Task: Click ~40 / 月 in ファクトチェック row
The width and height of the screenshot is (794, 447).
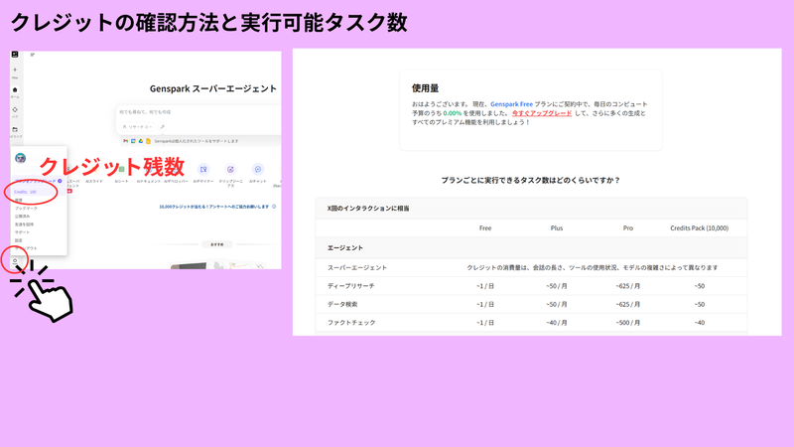Action: [x=557, y=322]
